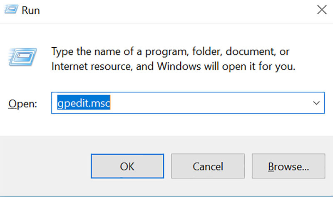This screenshot has height=197, width=333.
Task: Click the highlighted gpedit.msc text
Action: pyautogui.click(x=84, y=102)
